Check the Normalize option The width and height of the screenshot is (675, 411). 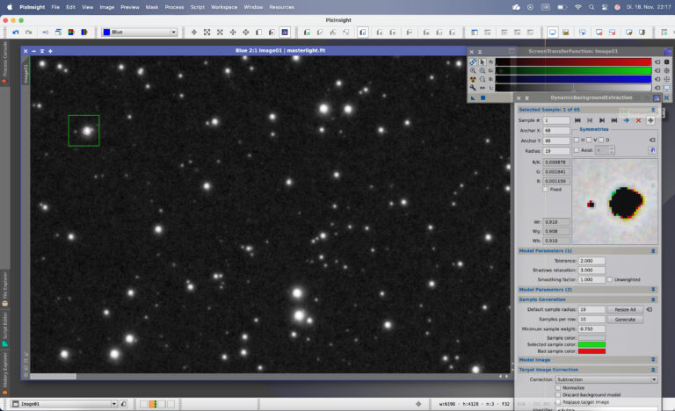point(558,387)
